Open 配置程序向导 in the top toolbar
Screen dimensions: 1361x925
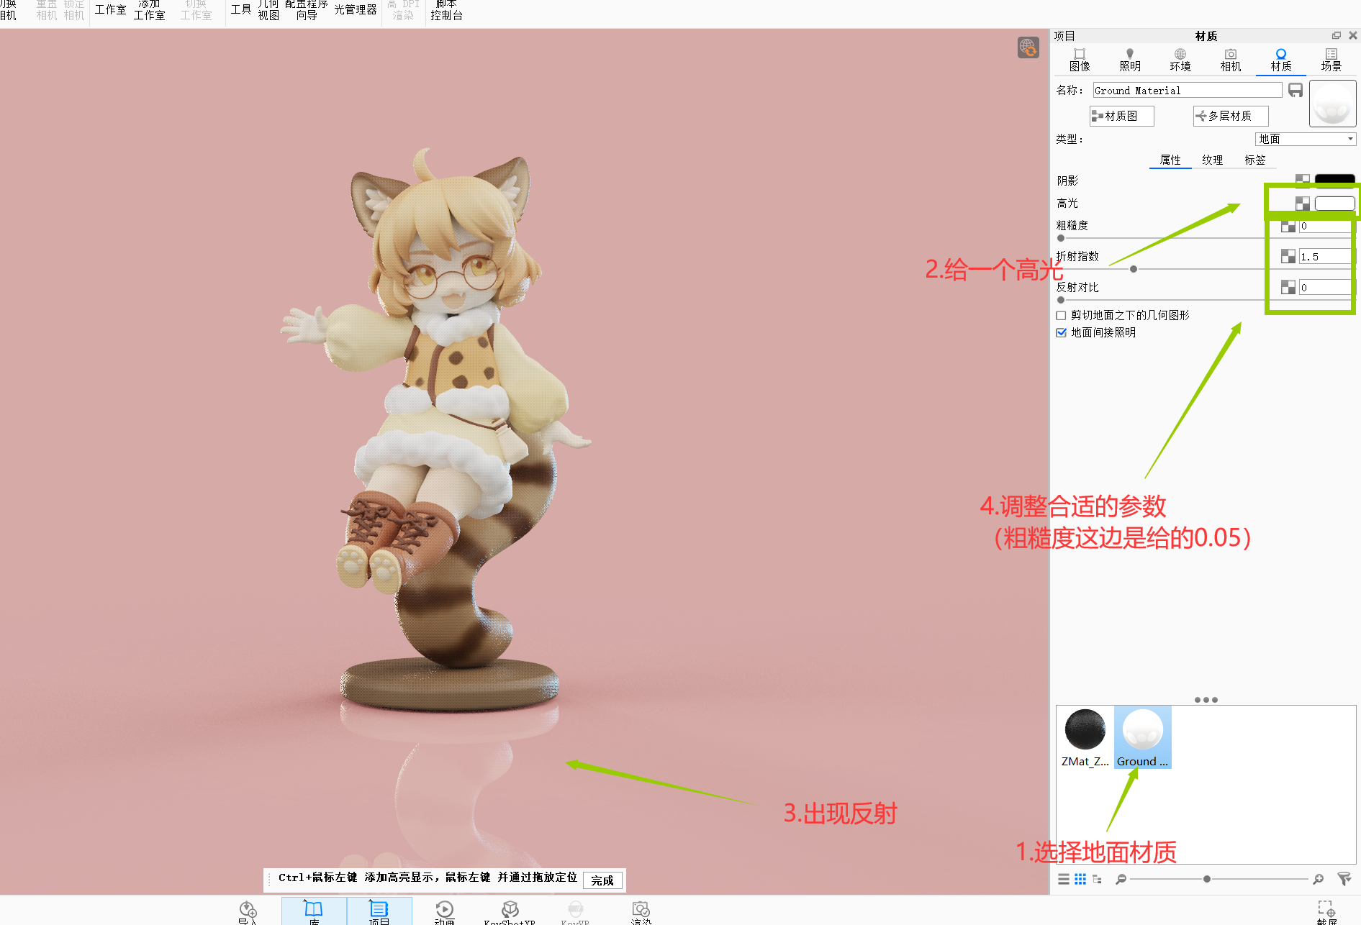click(x=307, y=9)
